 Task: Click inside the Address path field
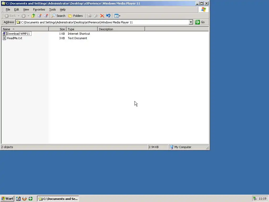104,22
